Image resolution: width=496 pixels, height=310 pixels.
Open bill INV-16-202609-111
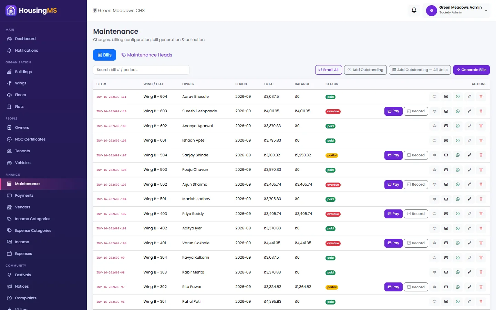(111, 97)
